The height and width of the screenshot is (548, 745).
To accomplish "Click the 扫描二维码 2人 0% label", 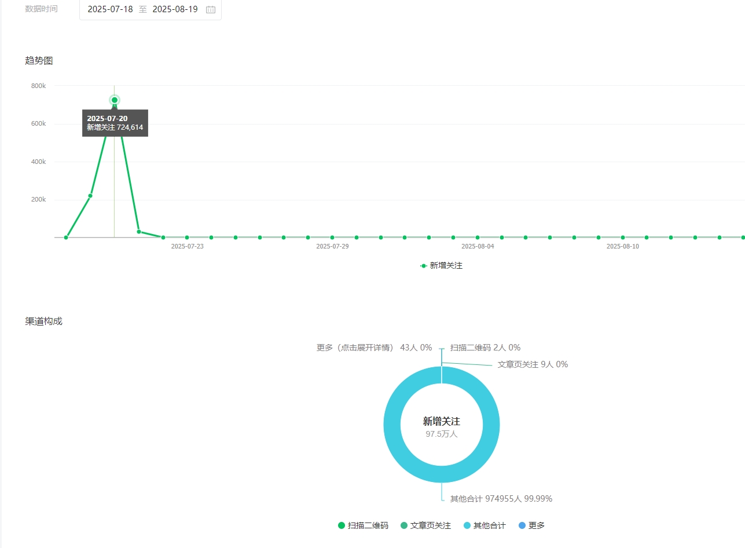I will pos(485,348).
